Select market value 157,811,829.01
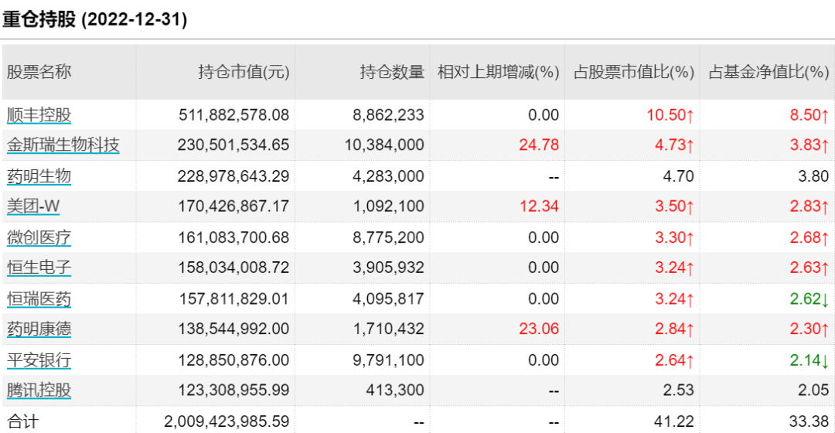Image resolution: width=835 pixels, height=433 pixels. coord(233,298)
